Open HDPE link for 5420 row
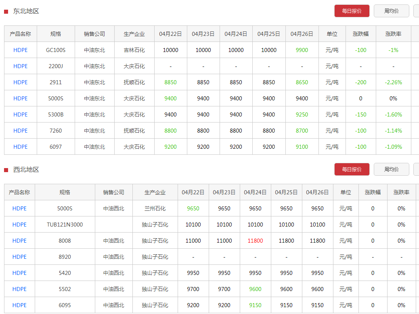This screenshot has height=314, width=419. pos(19,273)
